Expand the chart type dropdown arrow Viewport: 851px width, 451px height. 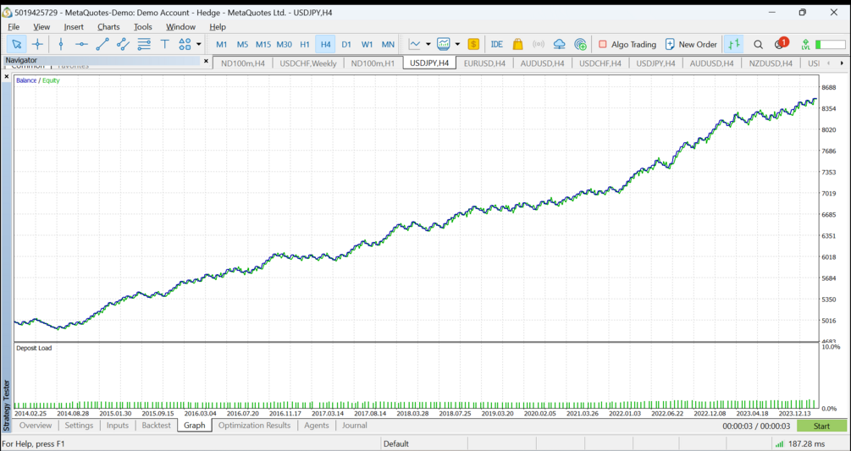pos(428,45)
